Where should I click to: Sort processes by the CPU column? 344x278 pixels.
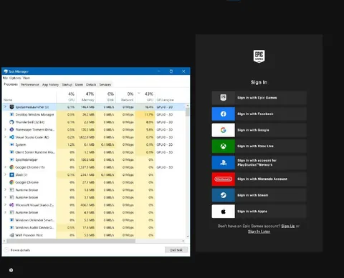tap(66, 96)
